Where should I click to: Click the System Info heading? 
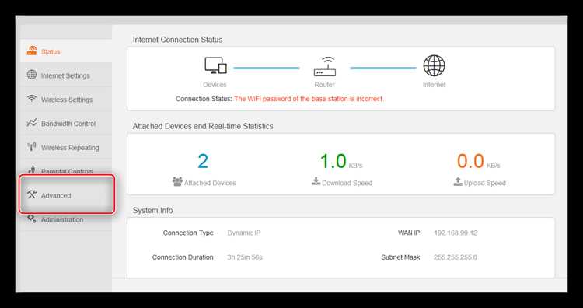(153, 210)
